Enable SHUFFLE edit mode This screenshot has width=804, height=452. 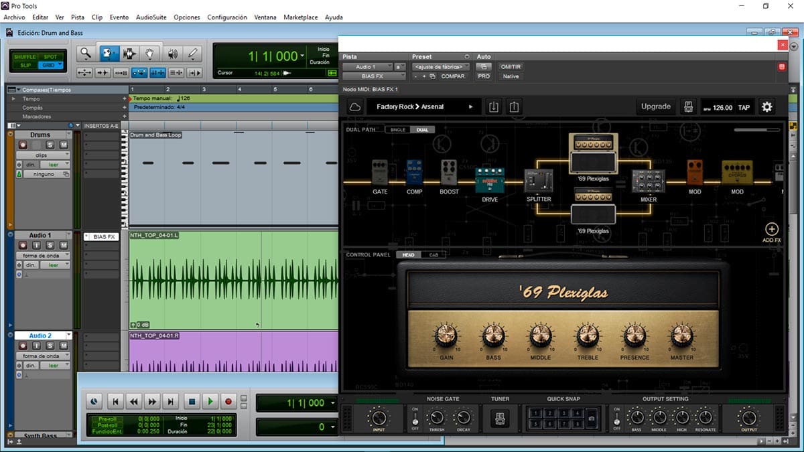26,57
